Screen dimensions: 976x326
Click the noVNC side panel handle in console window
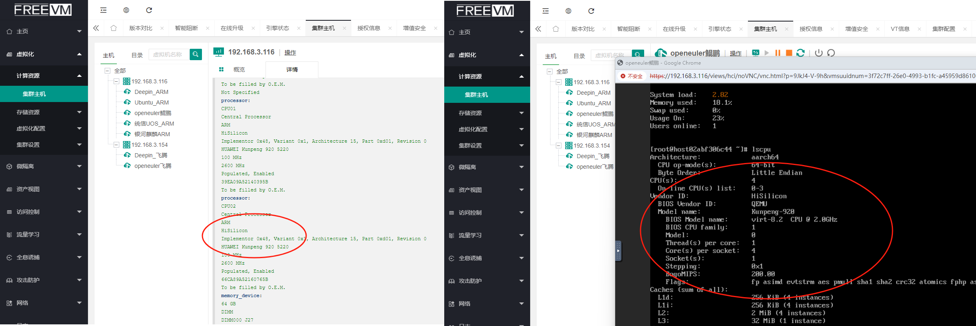(x=618, y=251)
